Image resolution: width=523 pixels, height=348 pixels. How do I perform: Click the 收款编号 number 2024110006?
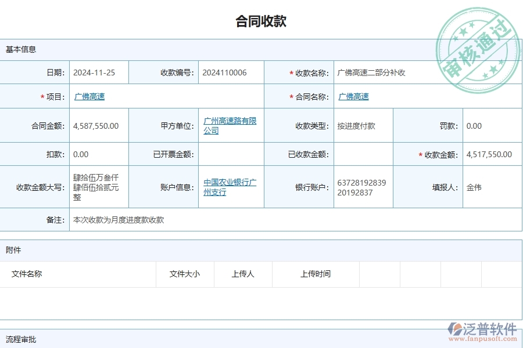tap(225, 72)
